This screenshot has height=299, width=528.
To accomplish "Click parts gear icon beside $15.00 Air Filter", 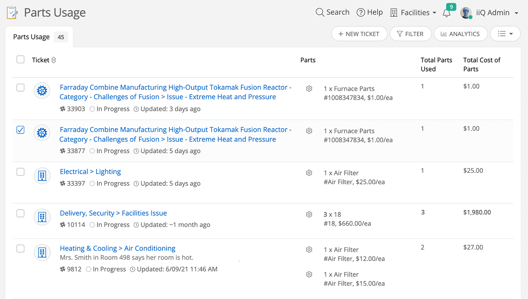I will [x=309, y=275].
